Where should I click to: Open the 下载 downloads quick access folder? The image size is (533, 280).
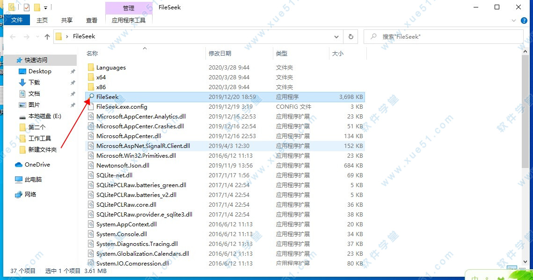tap(34, 83)
